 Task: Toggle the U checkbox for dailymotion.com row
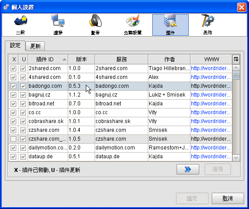23,148
